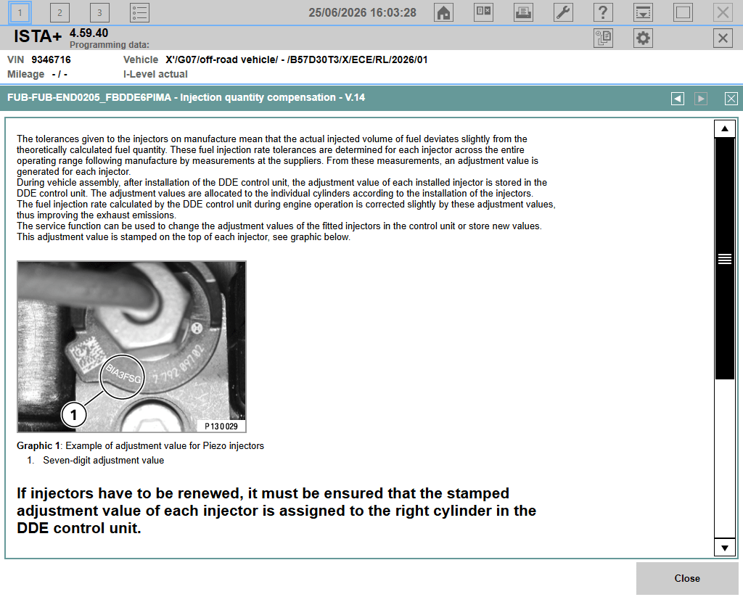Maximize the ISTA window
This screenshot has width=743, height=597.
pyautogui.click(x=683, y=13)
